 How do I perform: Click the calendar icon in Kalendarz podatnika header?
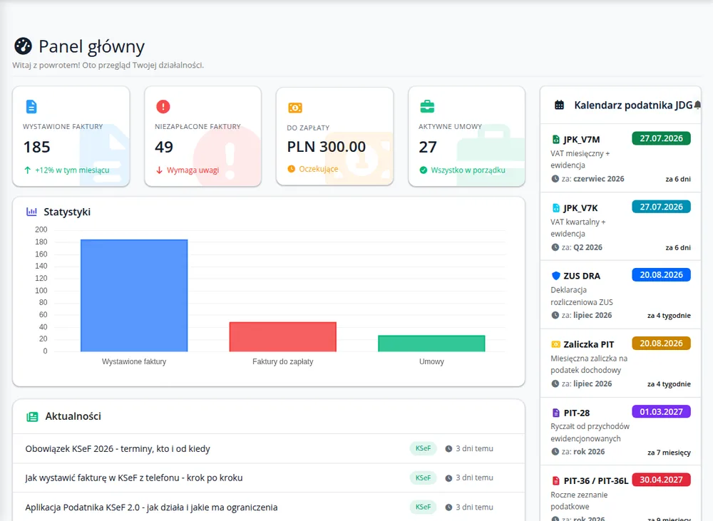pyautogui.click(x=559, y=105)
